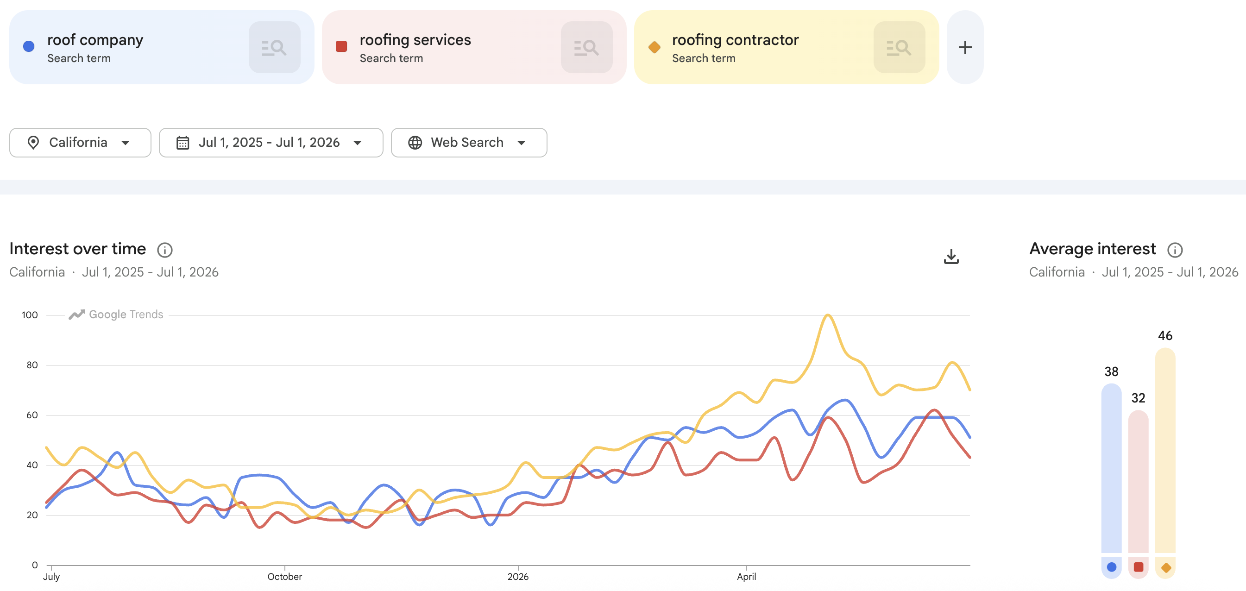Click the 80 y-axis value
This screenshot has width=1246, height=591.
[32, 365]
